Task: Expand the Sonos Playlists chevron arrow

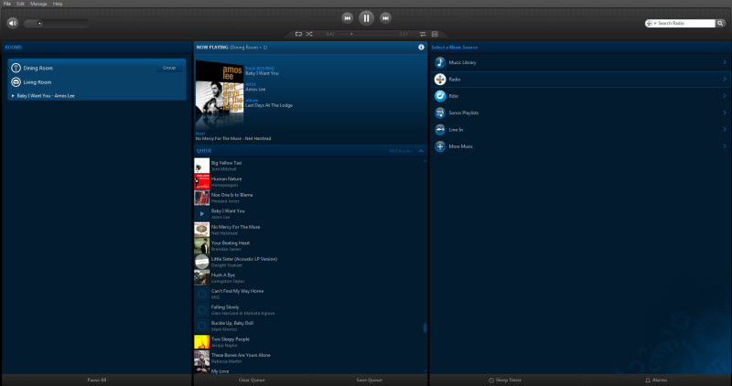Action: 724,113
